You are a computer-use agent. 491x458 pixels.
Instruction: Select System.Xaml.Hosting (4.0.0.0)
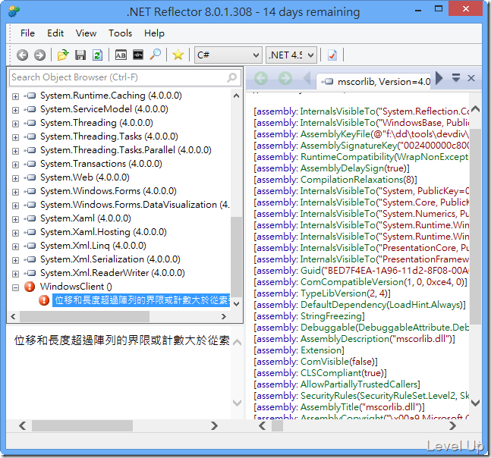[x=103, y=232]
